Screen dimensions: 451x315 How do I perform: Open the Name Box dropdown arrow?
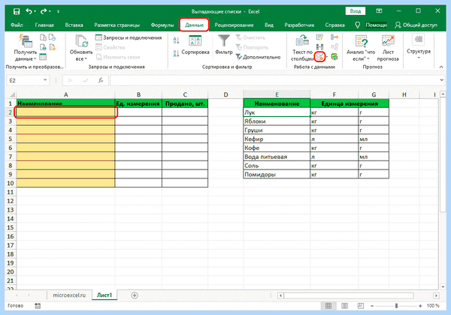pyautogui.click(x=45, y=80)
